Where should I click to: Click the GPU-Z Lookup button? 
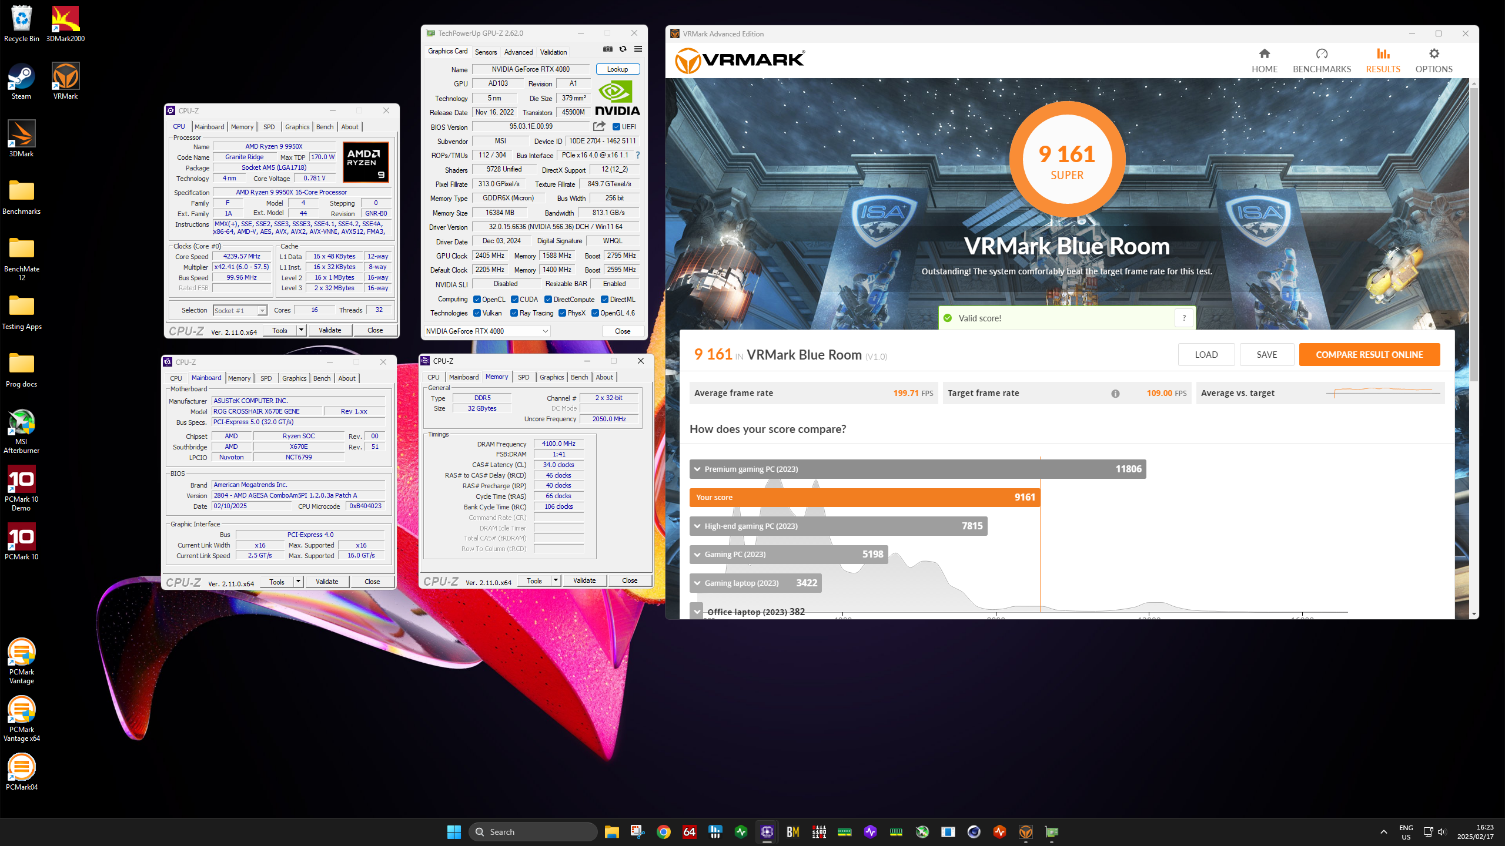point(618,69)
